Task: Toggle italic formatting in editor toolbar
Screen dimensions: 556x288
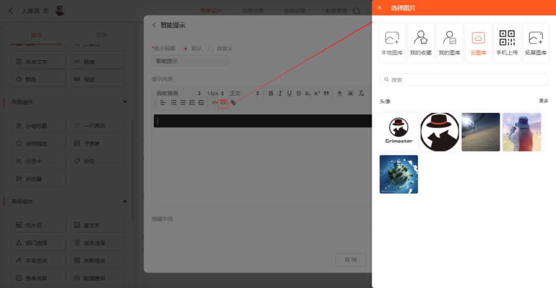Action: 280,93
